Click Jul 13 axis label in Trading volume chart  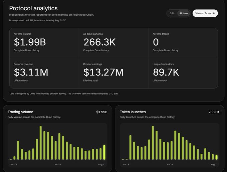click(13, 164)
